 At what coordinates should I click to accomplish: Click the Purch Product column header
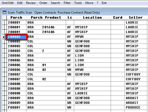pos(46,18)
